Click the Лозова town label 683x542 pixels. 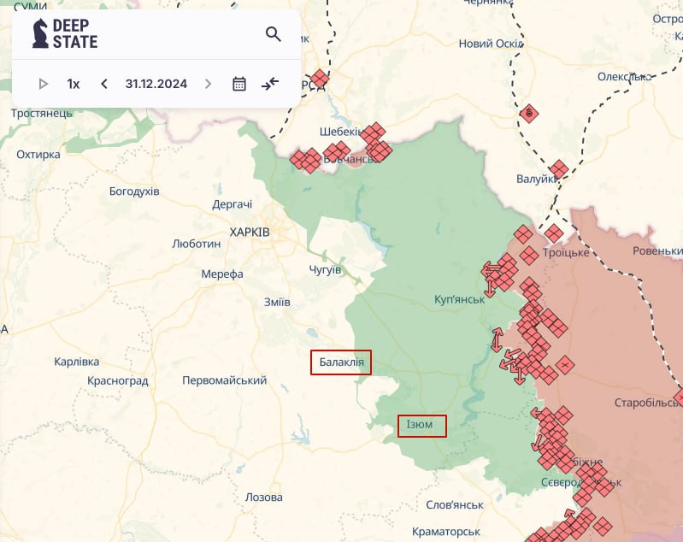(263, 497)
